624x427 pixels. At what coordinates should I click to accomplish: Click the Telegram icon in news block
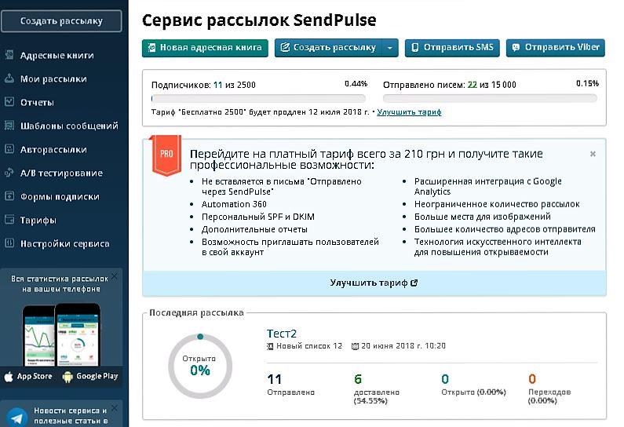16,418
